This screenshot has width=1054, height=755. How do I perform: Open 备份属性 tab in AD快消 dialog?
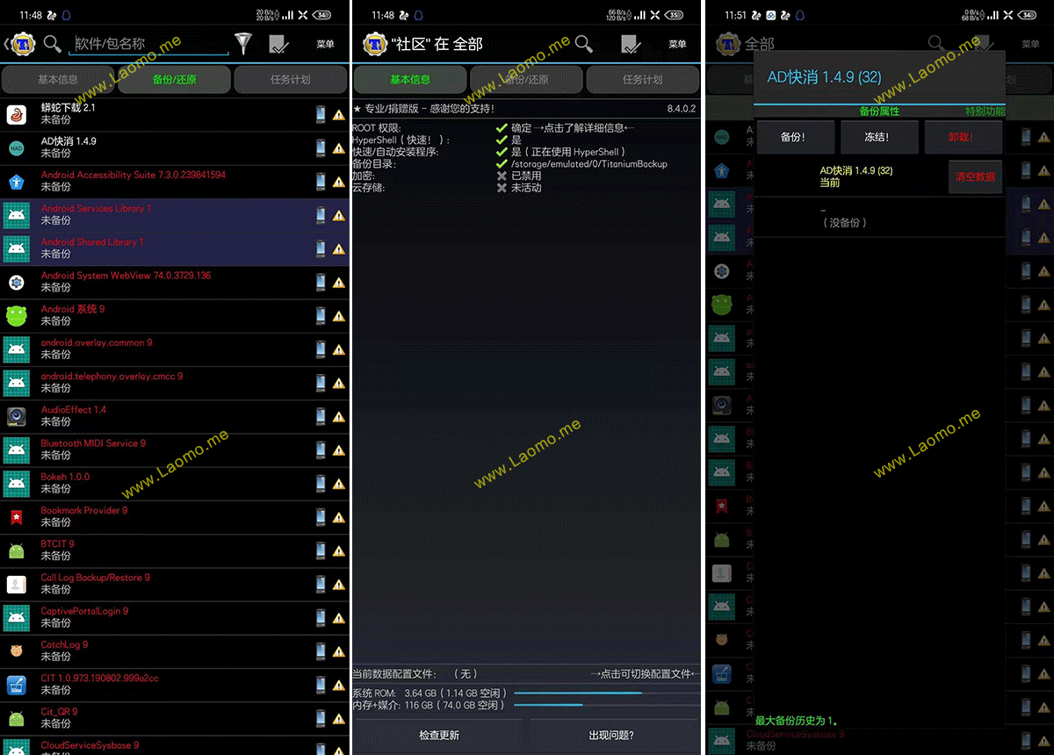pyautogui.click(x=879, y=111)
